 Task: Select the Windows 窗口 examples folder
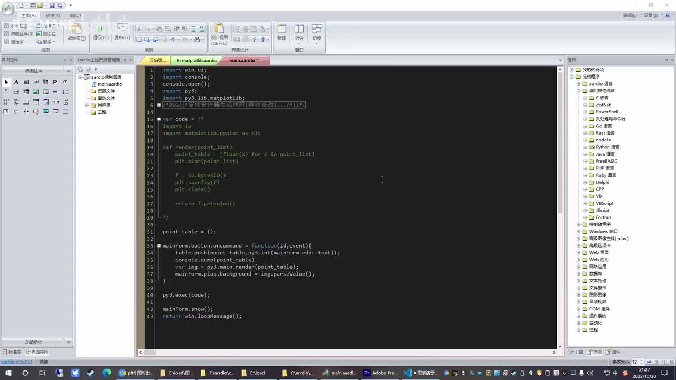point(603,231)
